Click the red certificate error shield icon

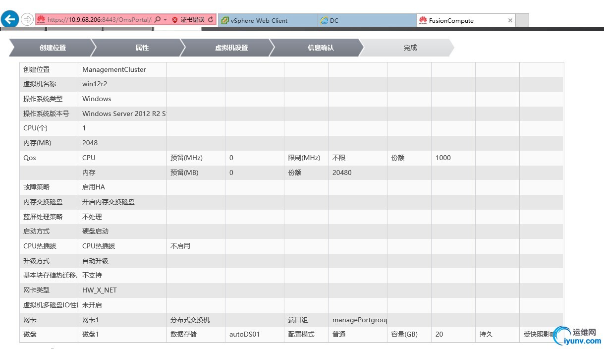pyautogui.click(x=175, y=20)
